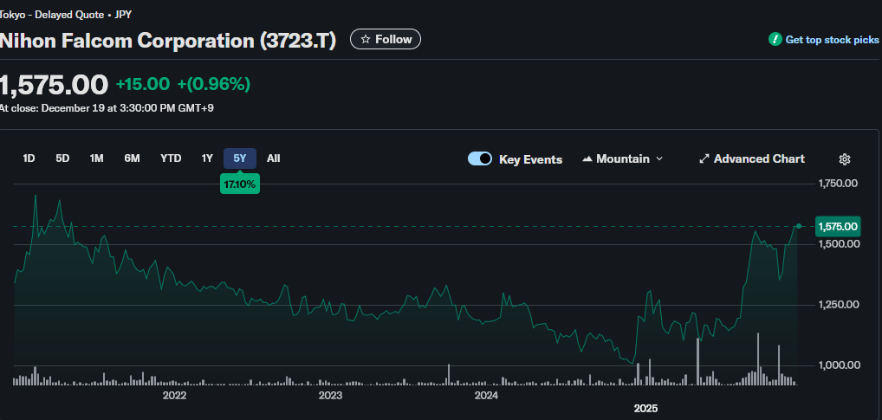Click the 1,000.00 axis value
Viewport: 882px width, 420px height.
tap(841, 365)
